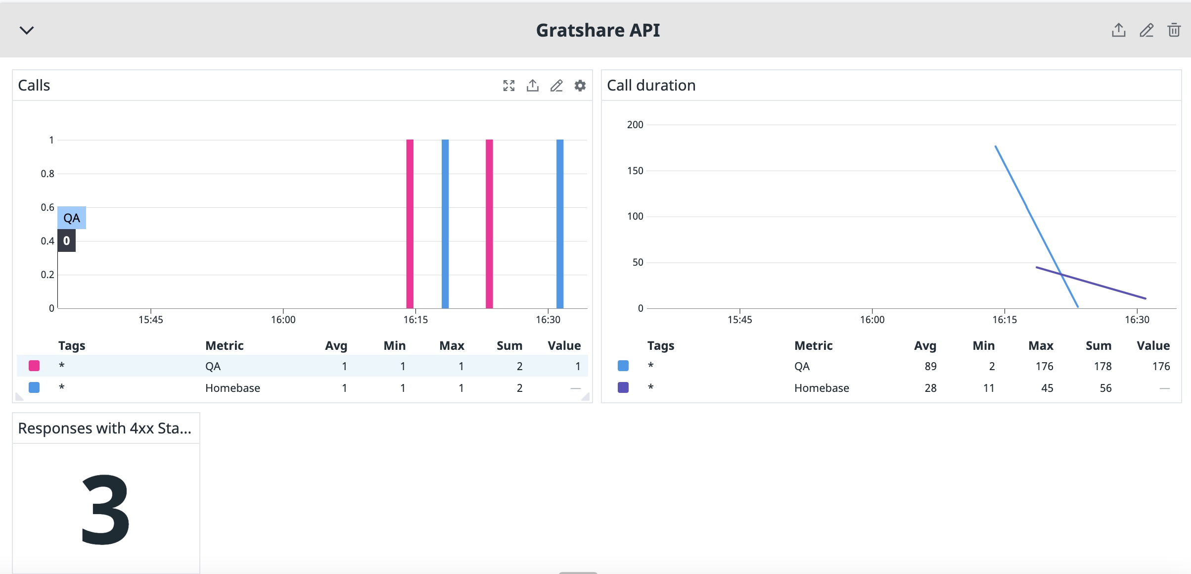Click the first pink bar near 16:15

pos(410,224)
